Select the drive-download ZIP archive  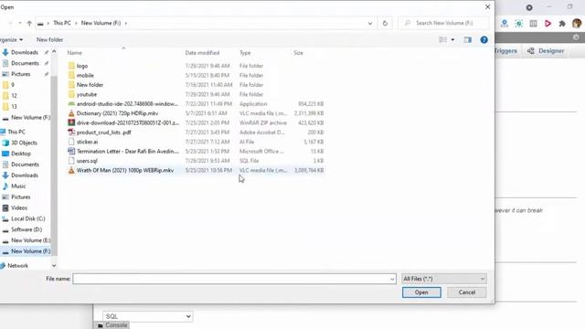pyautogui.click(x=128, y=122)
